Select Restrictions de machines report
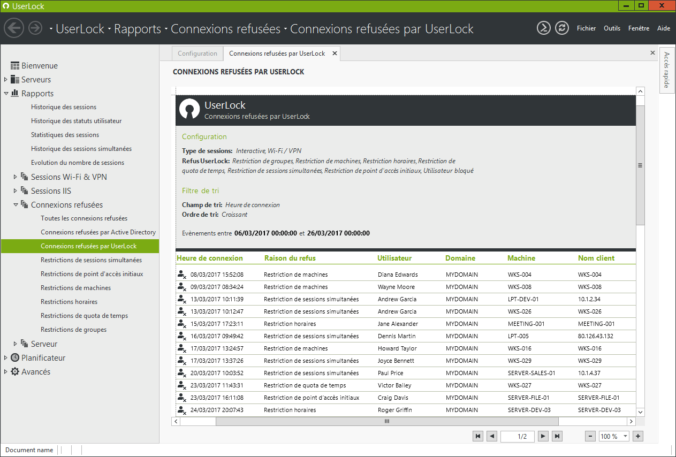 coord(76,288)
